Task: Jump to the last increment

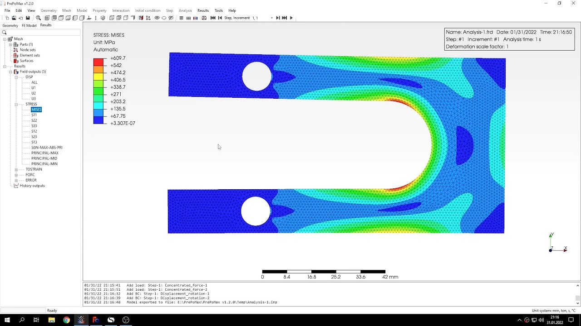Action: click(285, 18)
